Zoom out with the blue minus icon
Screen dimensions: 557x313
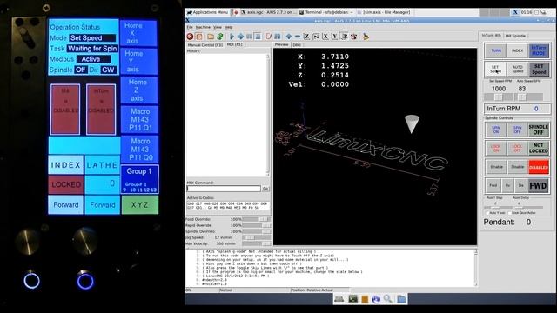click(298, 37)
